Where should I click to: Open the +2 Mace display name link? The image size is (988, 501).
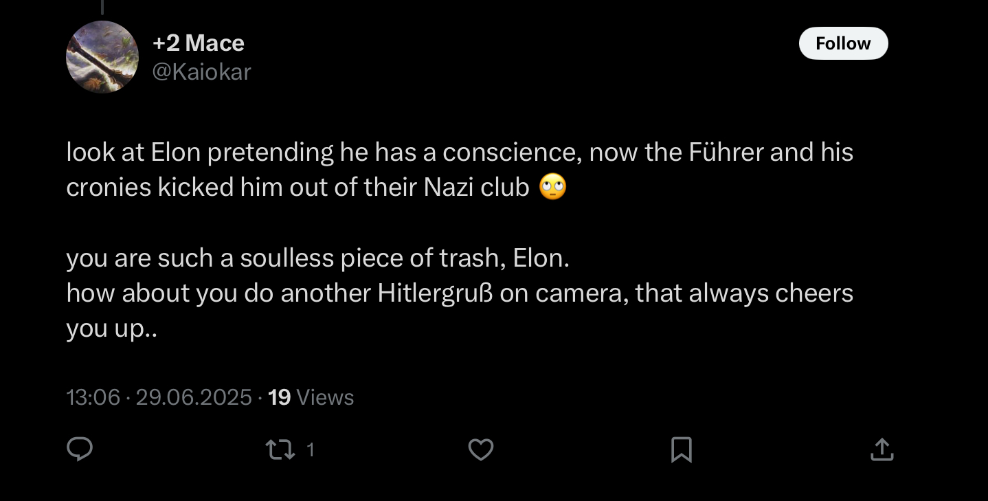(x=198, y=43)
